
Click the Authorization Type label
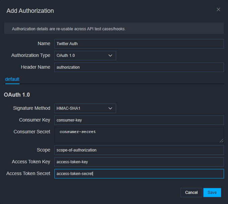[x=31, y=56]
